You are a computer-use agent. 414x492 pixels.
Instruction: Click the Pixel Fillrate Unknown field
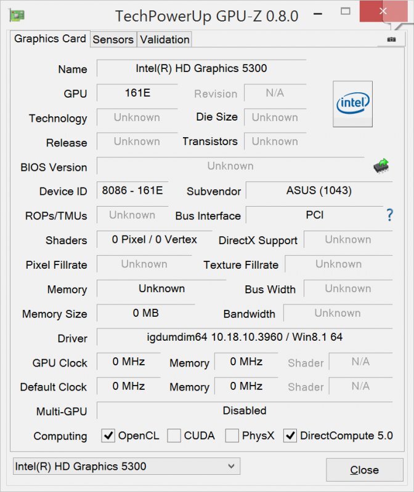[x=144, y=264]
